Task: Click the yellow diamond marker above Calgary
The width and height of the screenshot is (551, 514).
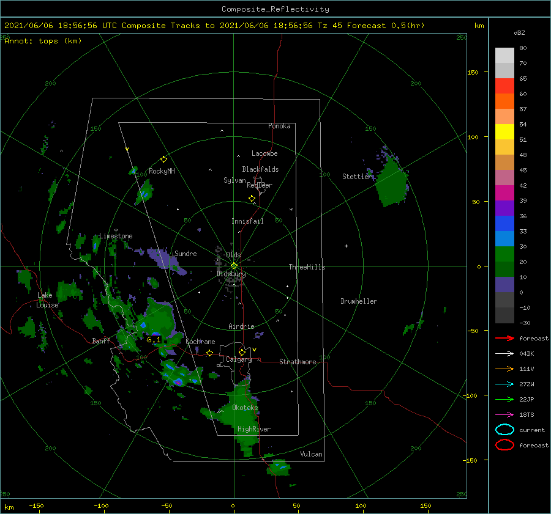Action: pos(242,352)
